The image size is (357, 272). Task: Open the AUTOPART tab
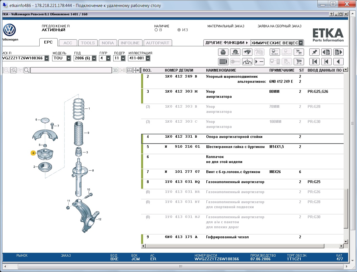[x=158, y=43]
